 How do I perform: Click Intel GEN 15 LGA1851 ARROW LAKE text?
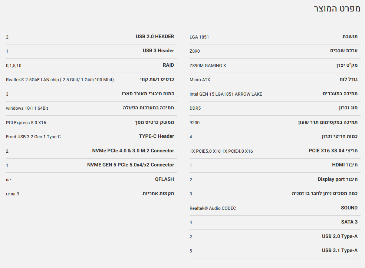226,94
